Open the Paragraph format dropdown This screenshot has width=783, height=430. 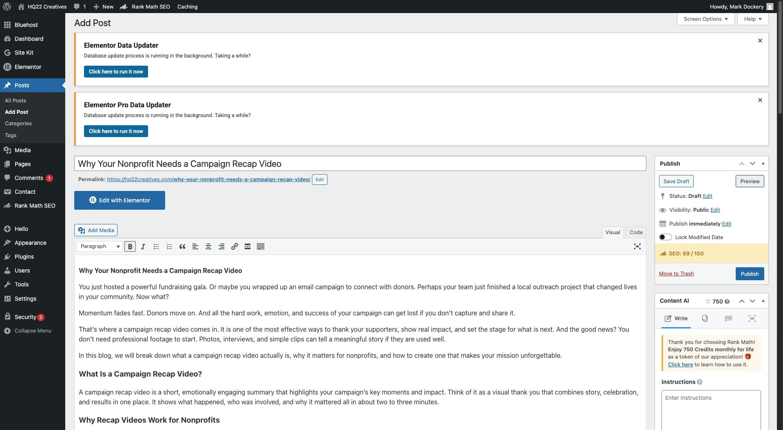click(100, 246)
